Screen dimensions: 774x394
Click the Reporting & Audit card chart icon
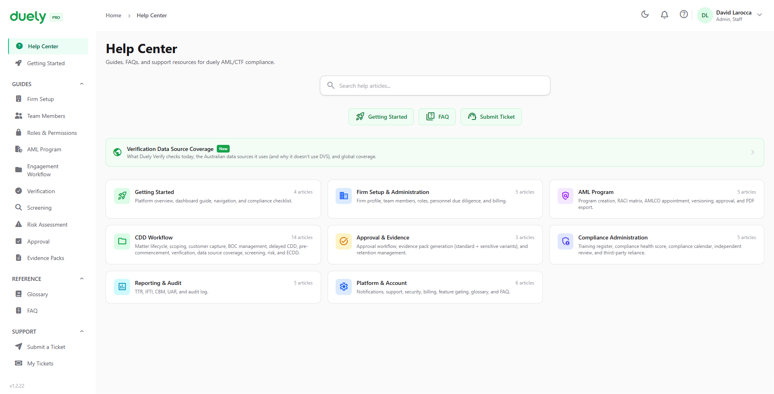[122, 287]
